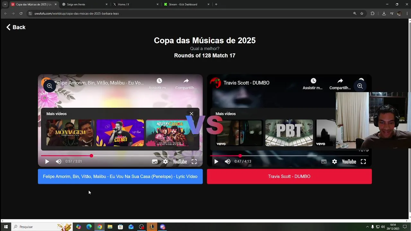Click the browser back arrow
Screen dimensions: 411x231
coord(5,13)
